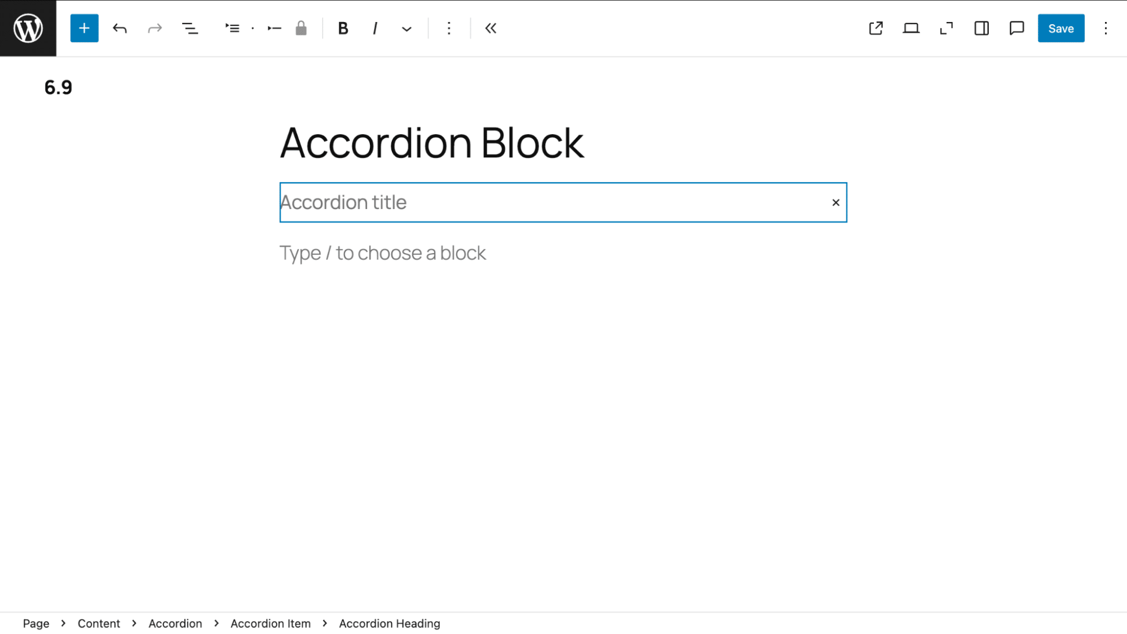
Task: Collapse the block toolbar
Action: (x=490, y=28)
